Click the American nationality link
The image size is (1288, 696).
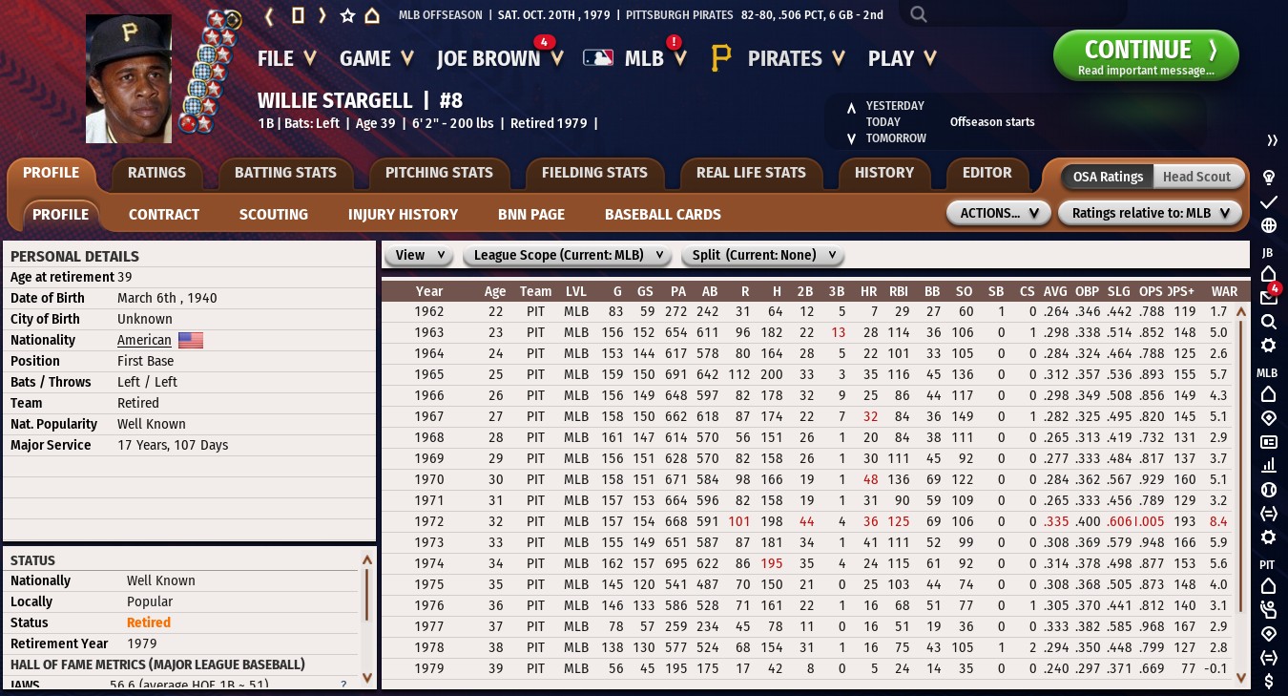click(x=144, y=340)
